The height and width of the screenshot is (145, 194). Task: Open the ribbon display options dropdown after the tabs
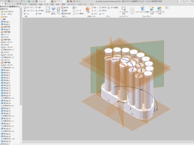point(92,5)
